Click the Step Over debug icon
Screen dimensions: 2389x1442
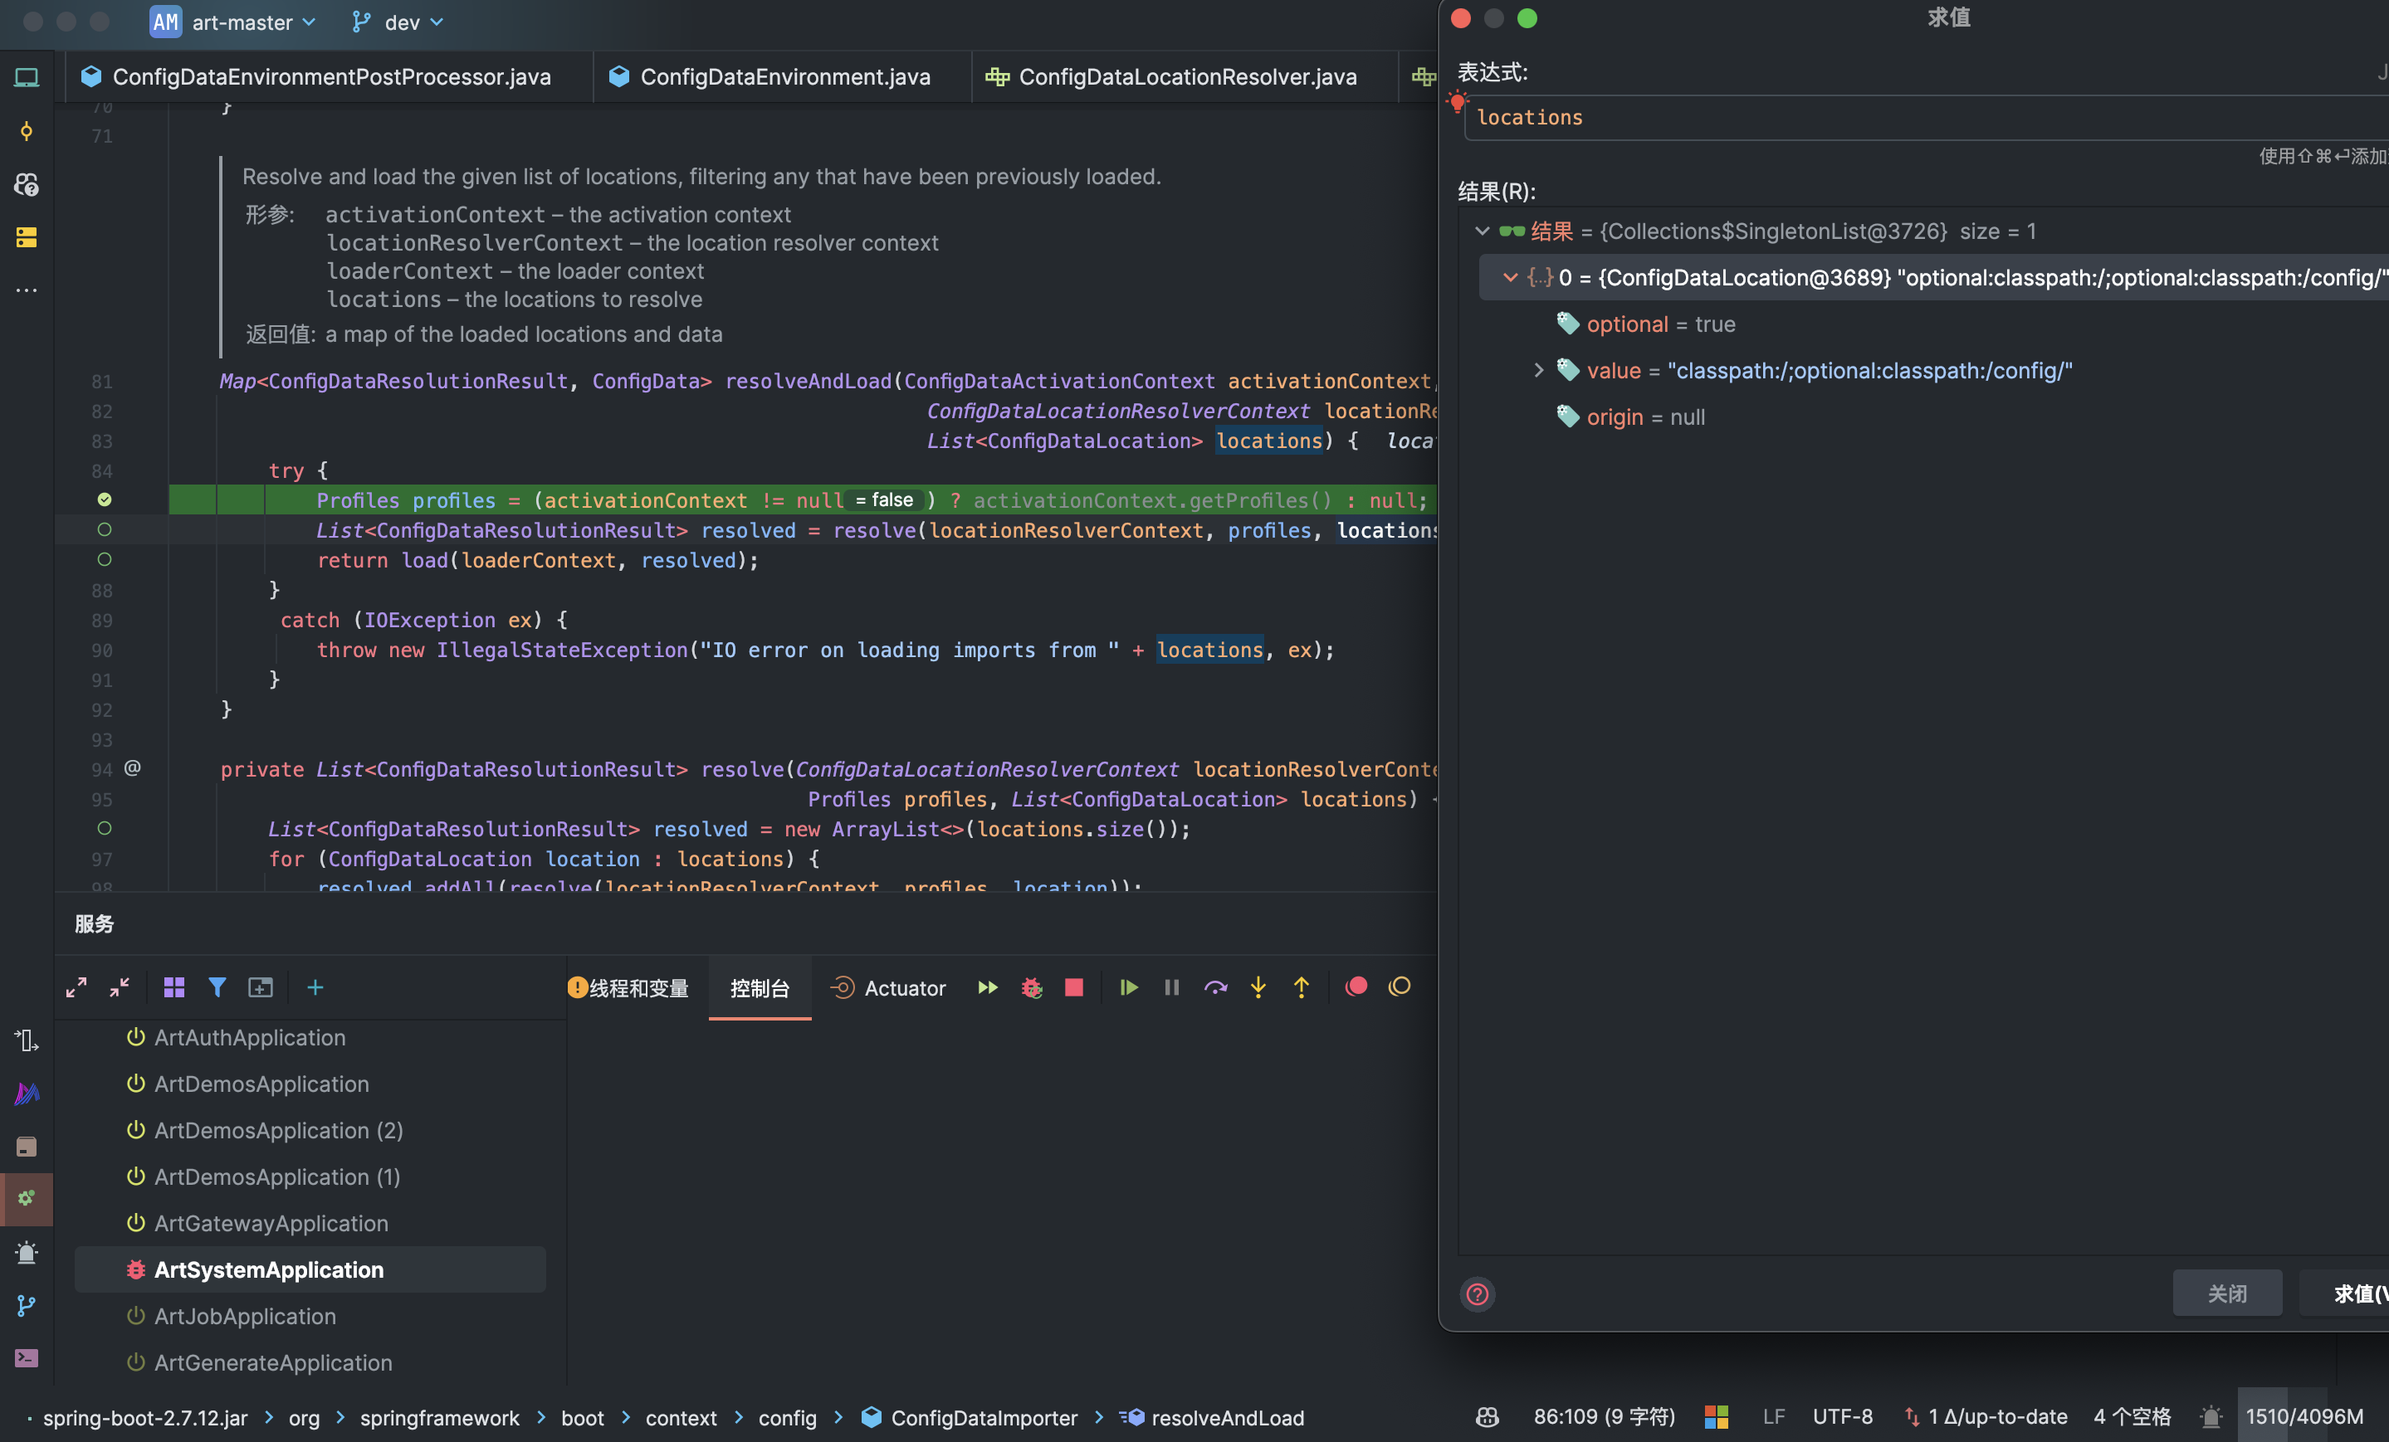(x=1215, y=987)
